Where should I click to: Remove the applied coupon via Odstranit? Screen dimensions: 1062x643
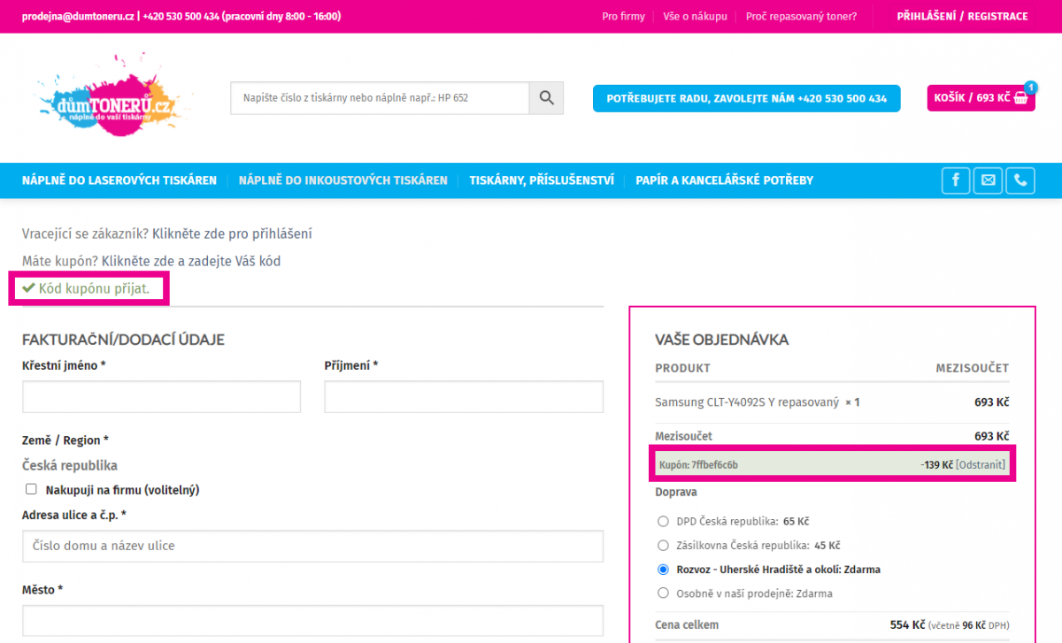tap(981, 465)
